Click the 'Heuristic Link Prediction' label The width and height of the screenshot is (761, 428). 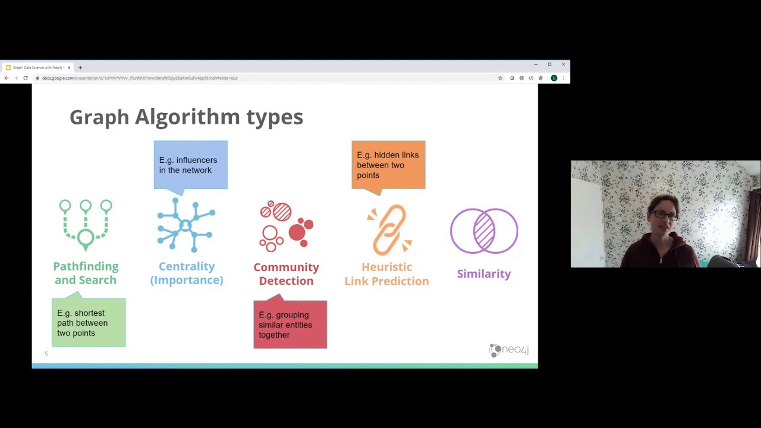[x=386, y=274]
